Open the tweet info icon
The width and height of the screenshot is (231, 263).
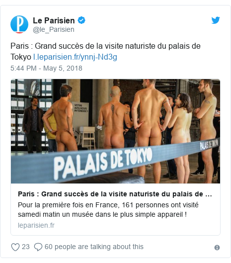(x=217, y=248)
